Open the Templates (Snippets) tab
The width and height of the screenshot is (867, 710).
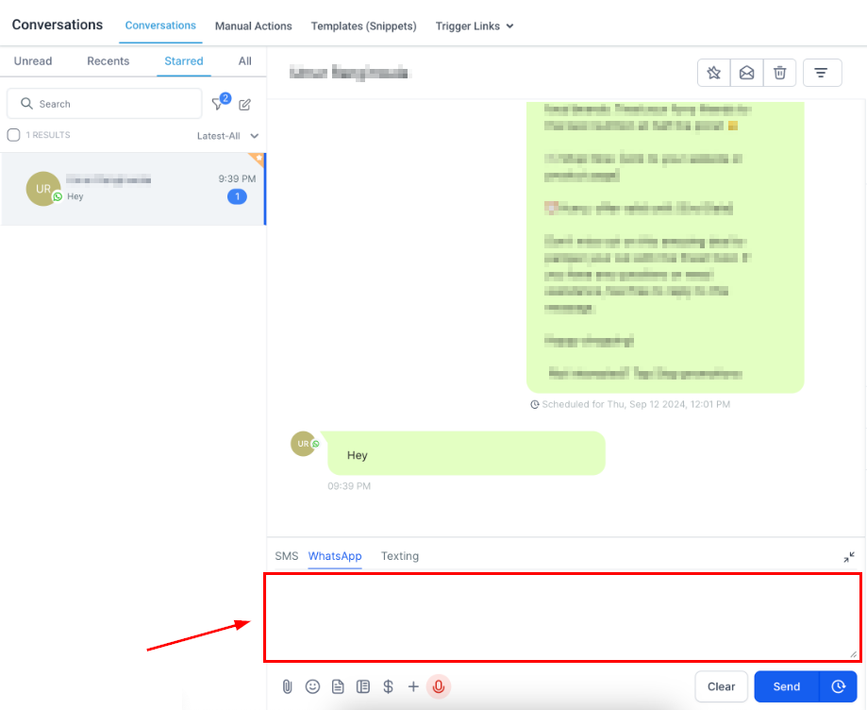point(363,26)
